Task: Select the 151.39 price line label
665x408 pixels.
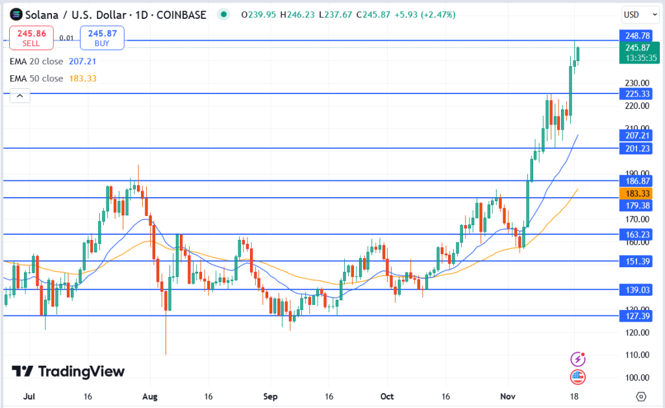Action: pos(636,261)
